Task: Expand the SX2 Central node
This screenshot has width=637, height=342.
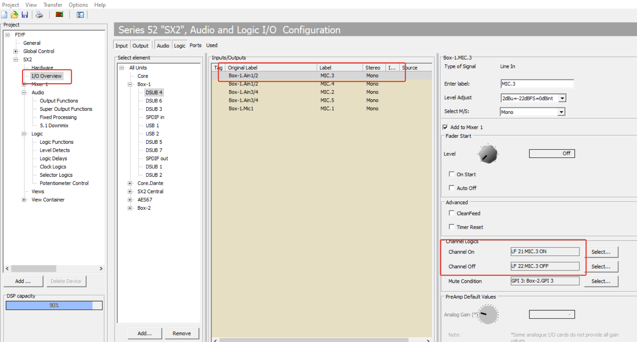Action: tap(130, 191)
